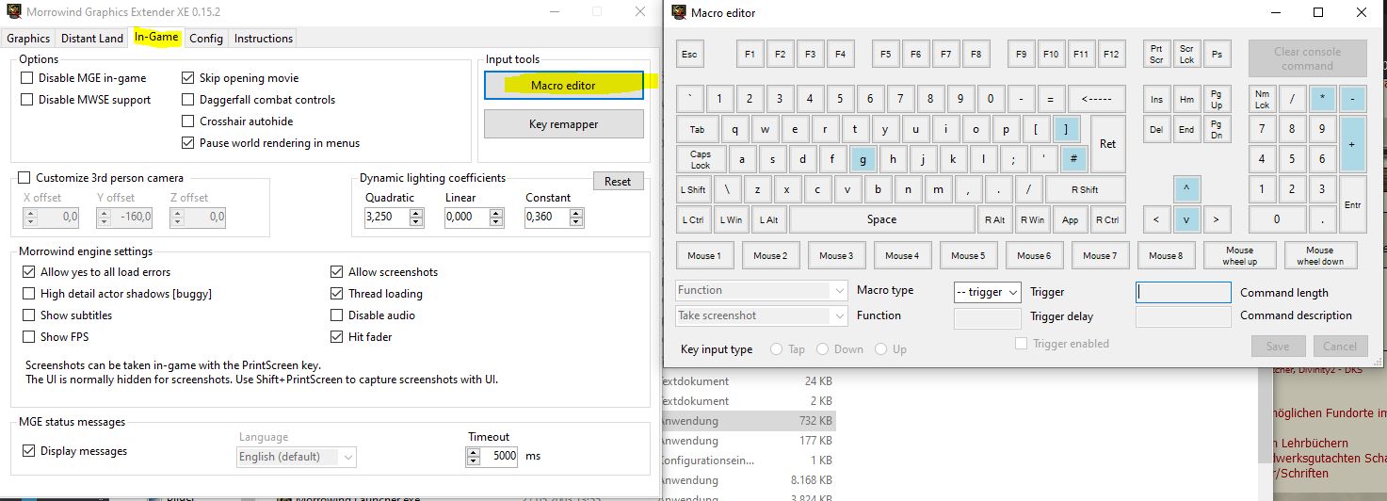This screenshot has width=1387, height=501.
Task: Enable Customize 3rd person camera
Action: 25,178
